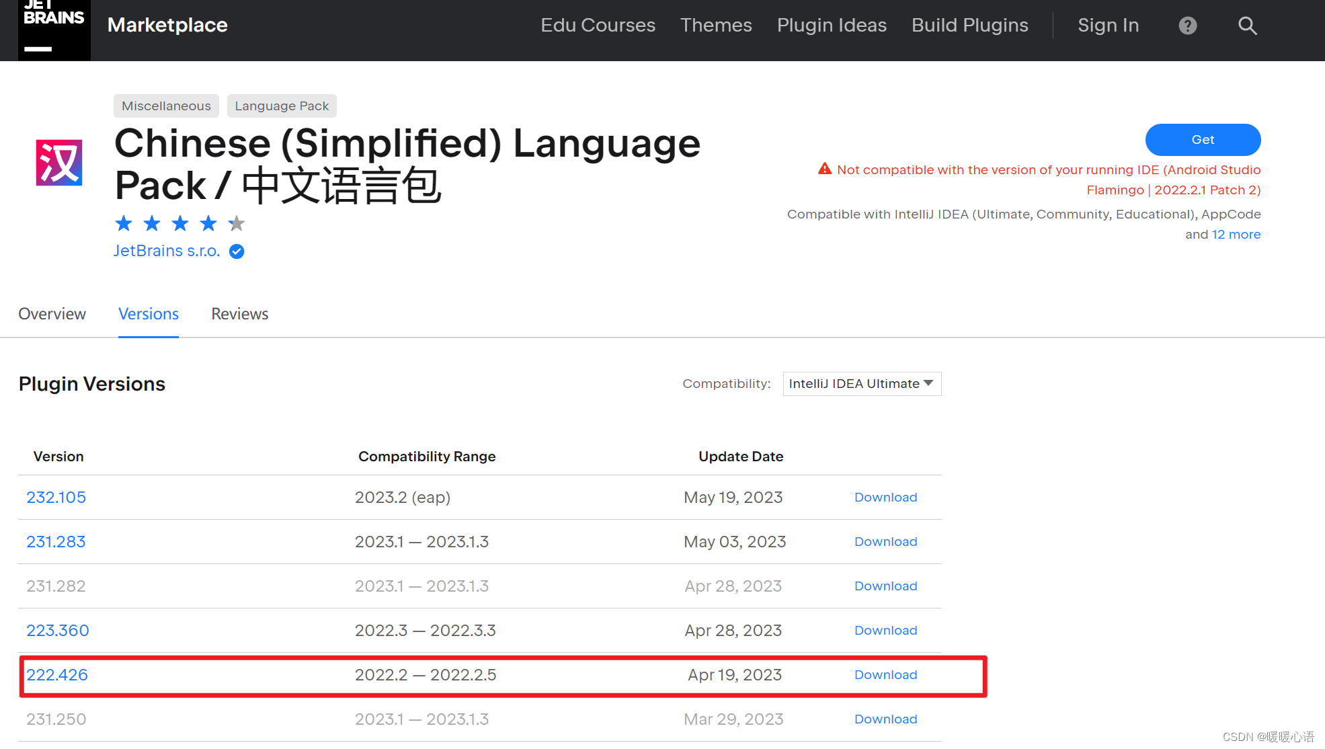Switch to the Reviews tab
The height and width of the screenshot is (749, 1325).
tap(239, 314)
